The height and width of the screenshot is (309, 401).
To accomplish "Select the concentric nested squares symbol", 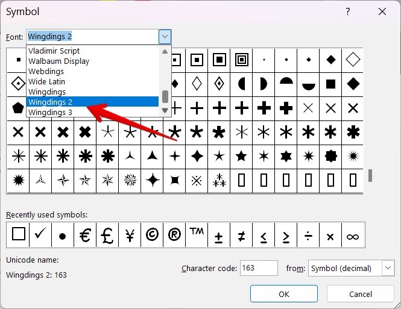I will 241,60.
